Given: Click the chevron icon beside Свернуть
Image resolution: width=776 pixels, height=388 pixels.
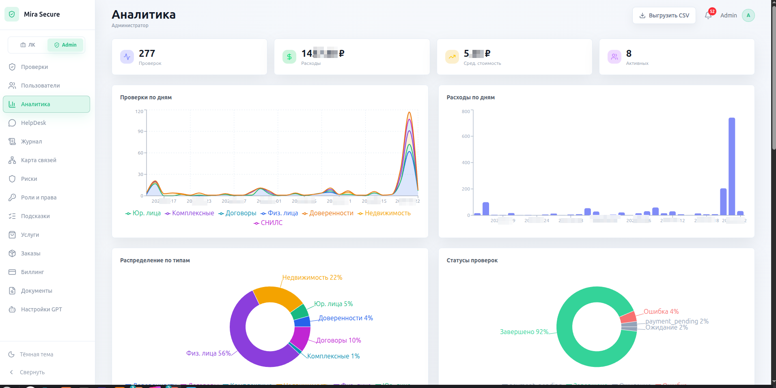Looking at the screenshot, I should (11, 372).
